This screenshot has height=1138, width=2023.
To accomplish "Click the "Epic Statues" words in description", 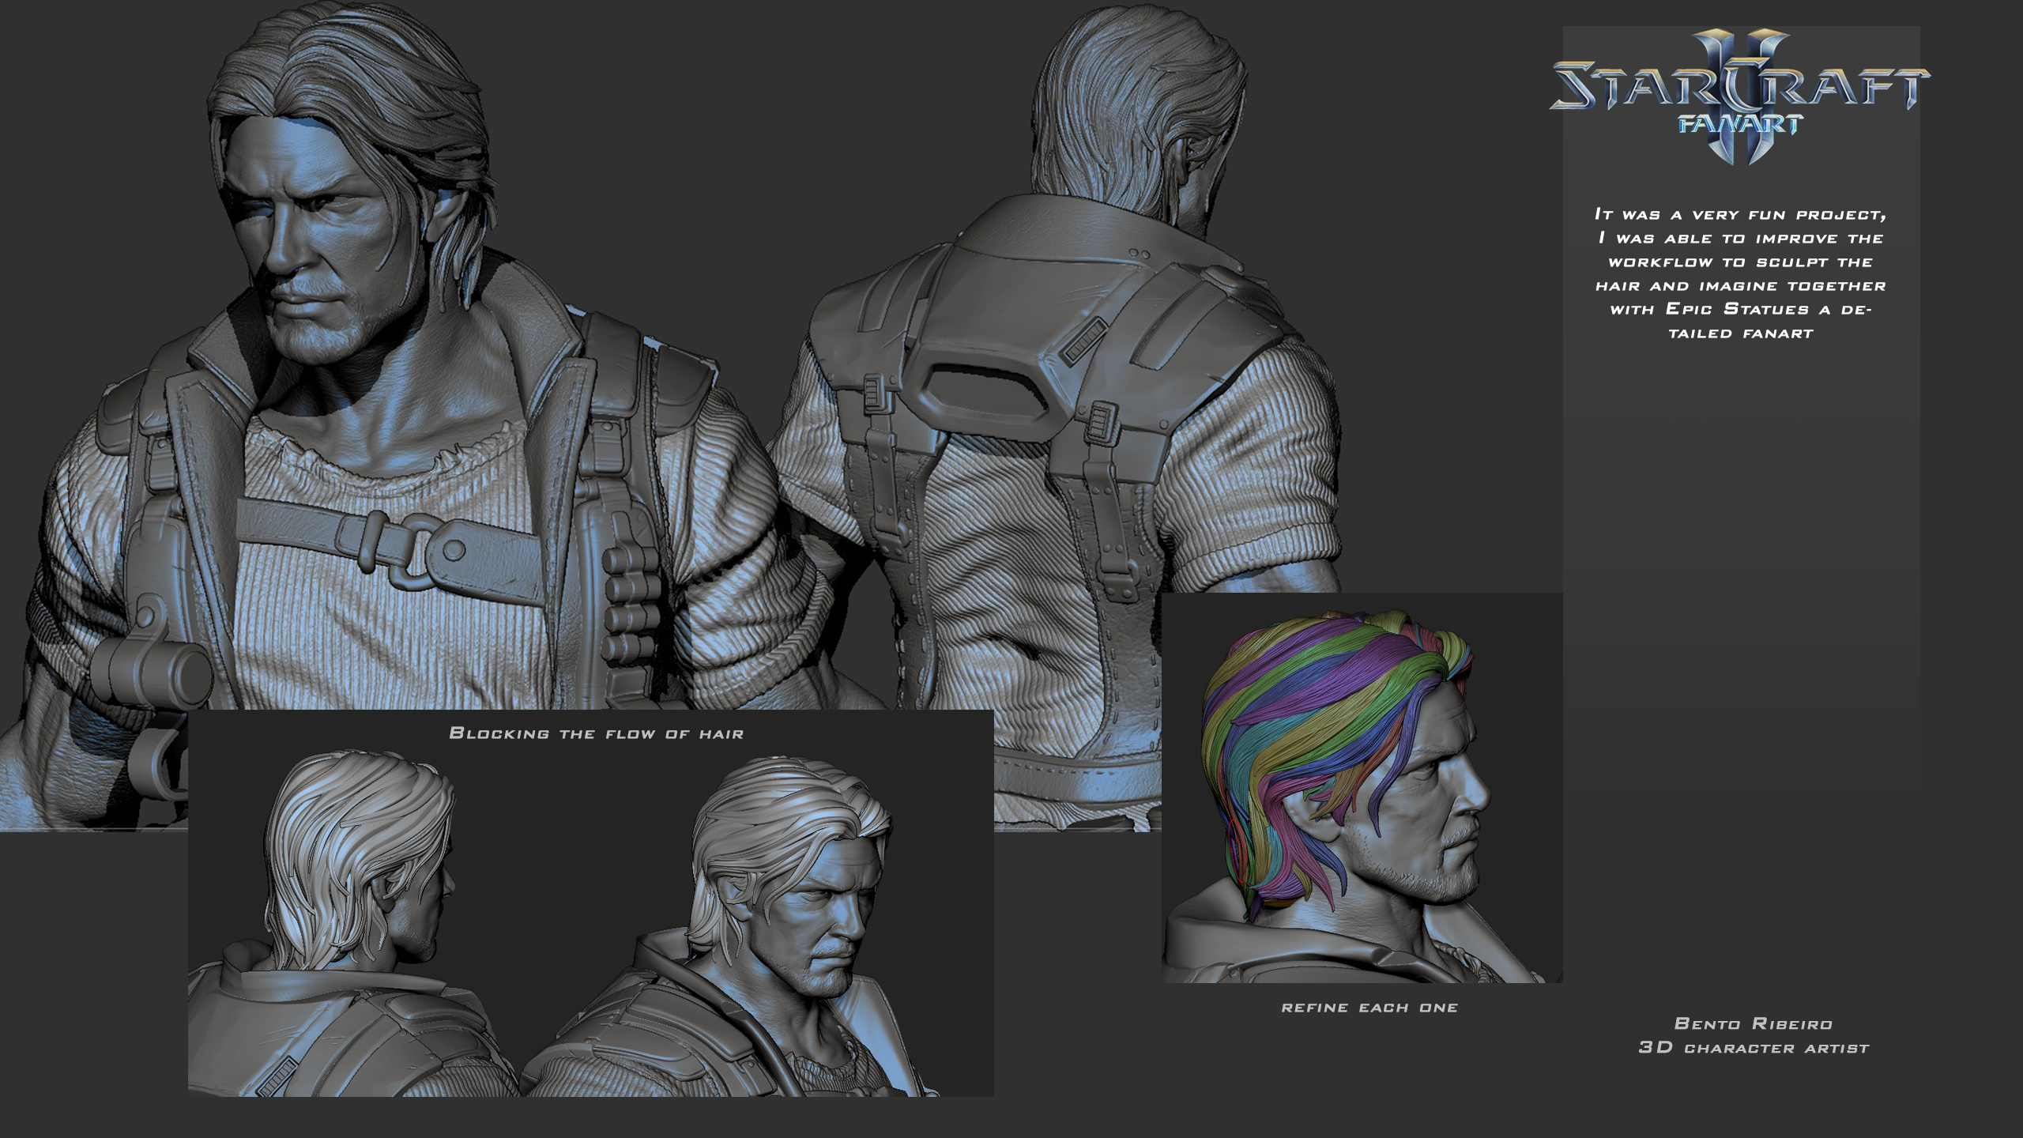I will [x=1735, y=309].
